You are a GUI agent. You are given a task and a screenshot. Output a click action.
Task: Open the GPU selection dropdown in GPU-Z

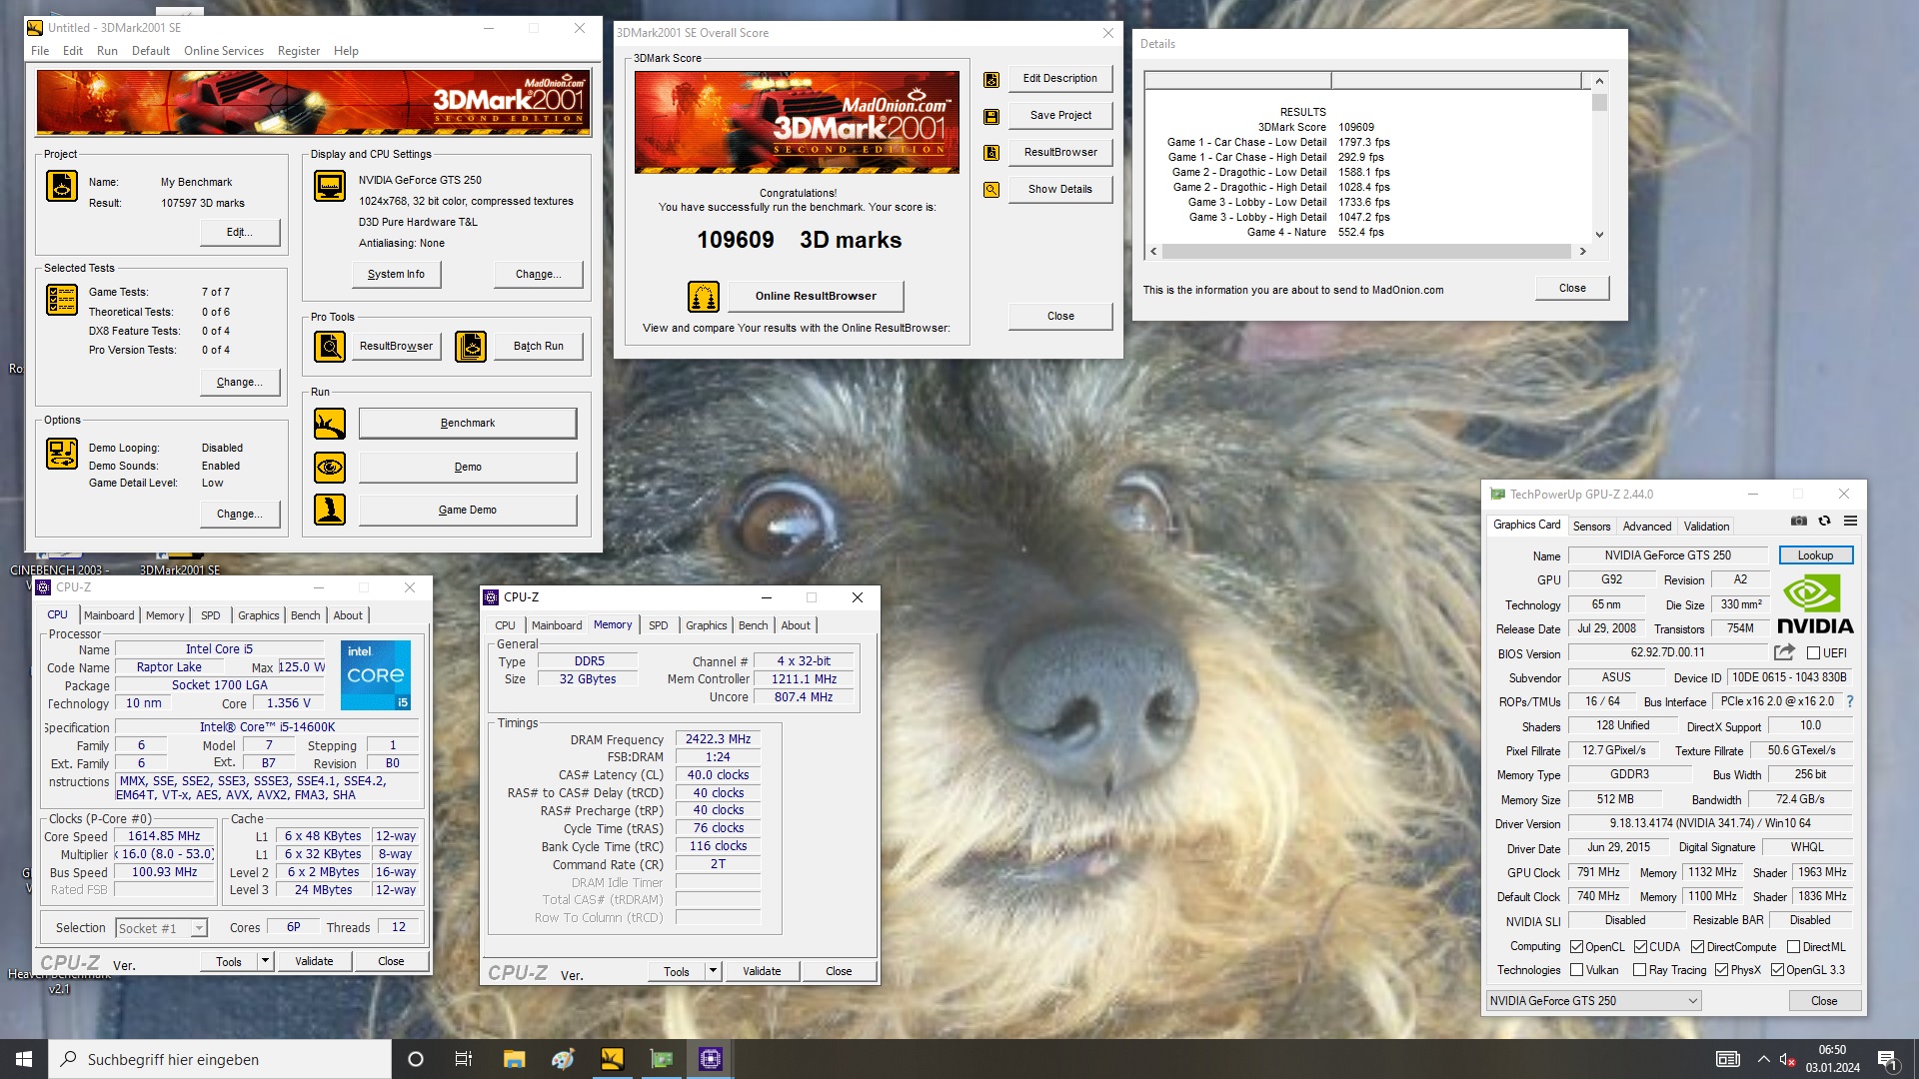pos(1593,1001)
